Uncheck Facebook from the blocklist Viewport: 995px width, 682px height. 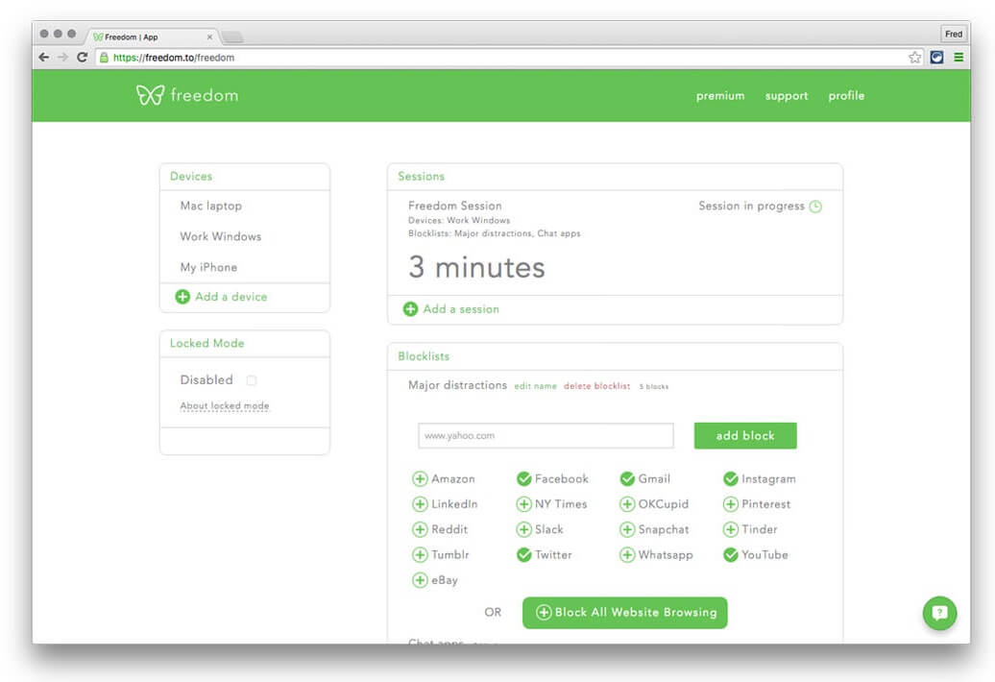pyautogui.click(x=523, y=479)
